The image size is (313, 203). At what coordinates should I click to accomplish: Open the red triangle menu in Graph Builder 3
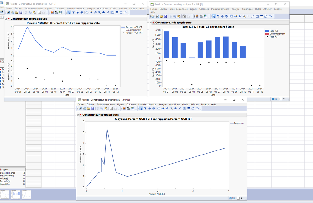81,114
